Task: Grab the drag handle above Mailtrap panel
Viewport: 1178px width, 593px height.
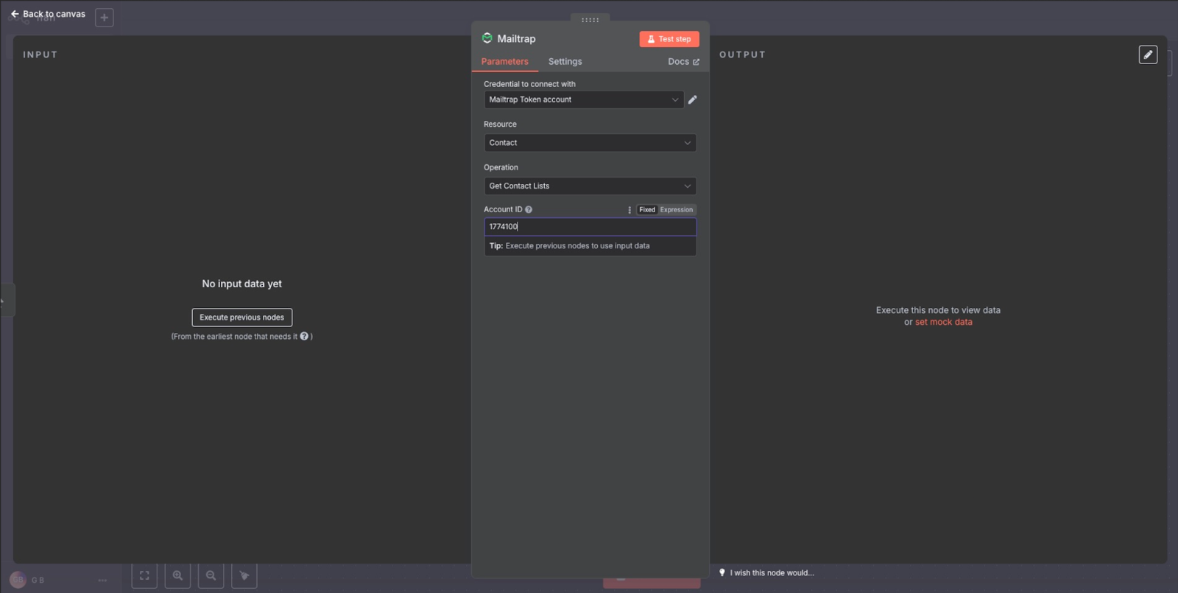Action: (x=590, y=20)
